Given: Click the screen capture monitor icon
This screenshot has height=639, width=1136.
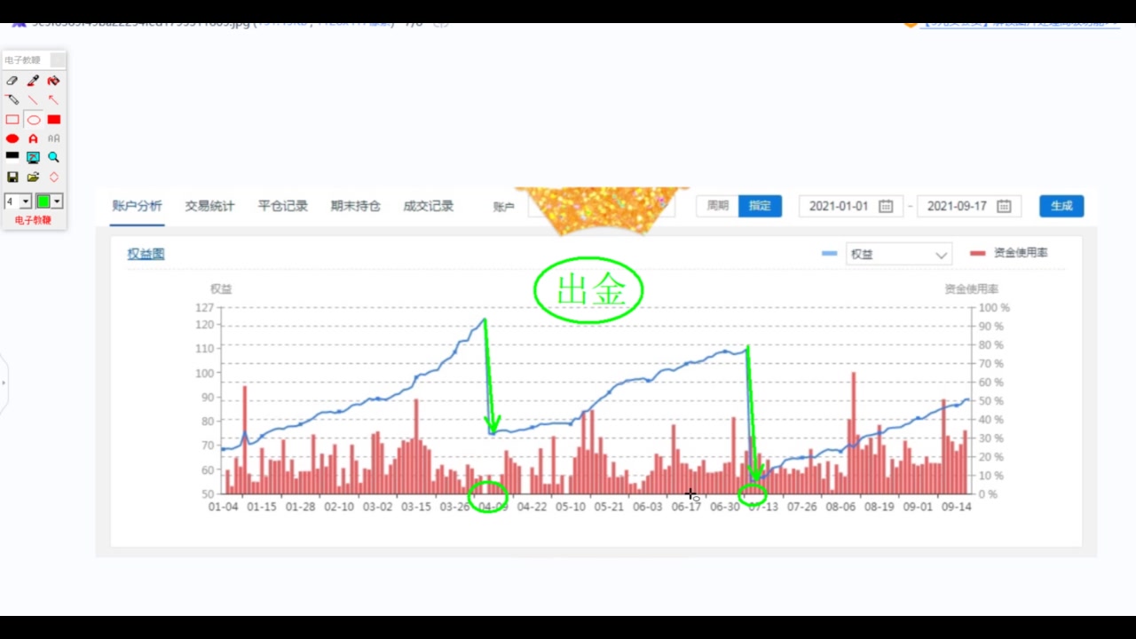Looking at the screenshot, I should (x=33, y=157).
